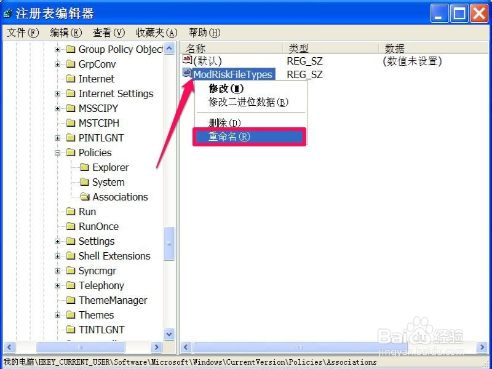Screen dimensions: 492x369
Task: Select the ThemeManager key folder icon
Action: tap(72, 300)
